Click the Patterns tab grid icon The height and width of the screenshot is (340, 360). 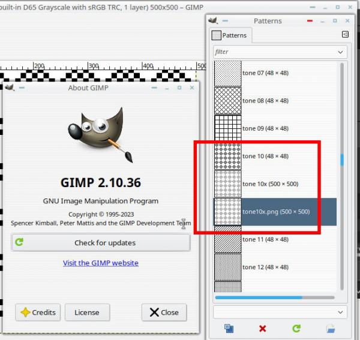point(216,35)
